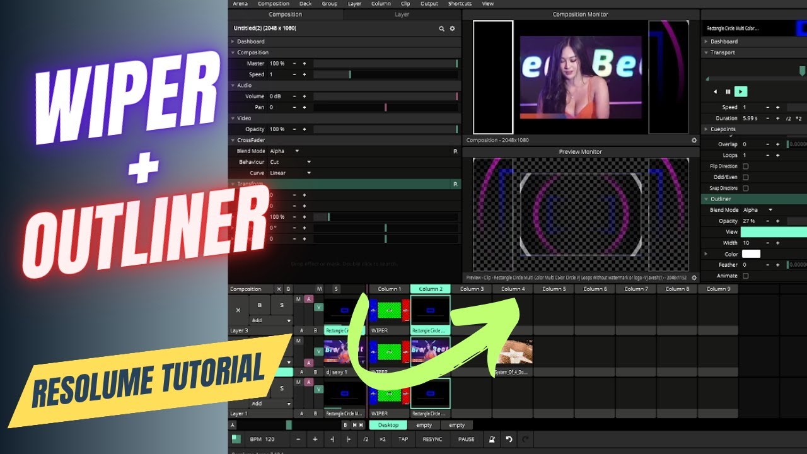Open the Output menu

coord(429,4)
